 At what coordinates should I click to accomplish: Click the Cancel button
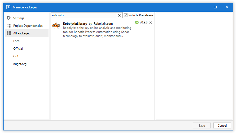click(222, 126)
